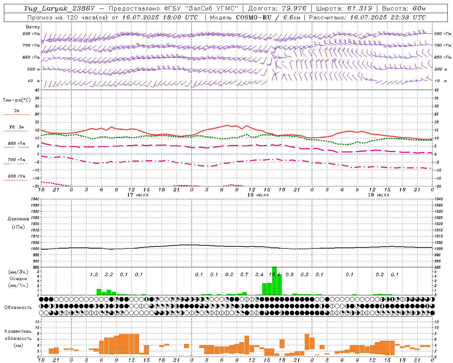Click the 2.2 precipitation total value
Image resolution: width=453 pixels, height=363 pixels.
[109, 274]
